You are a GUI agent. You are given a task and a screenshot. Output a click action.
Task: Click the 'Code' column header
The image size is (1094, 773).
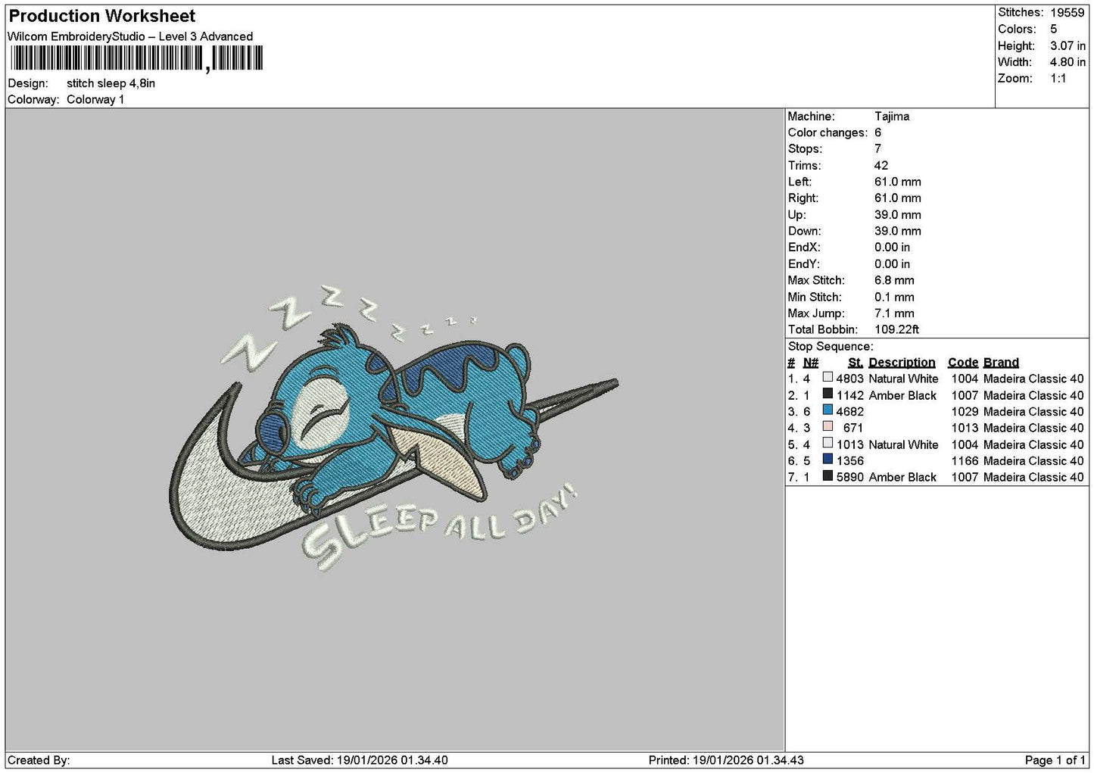point(963,363)
